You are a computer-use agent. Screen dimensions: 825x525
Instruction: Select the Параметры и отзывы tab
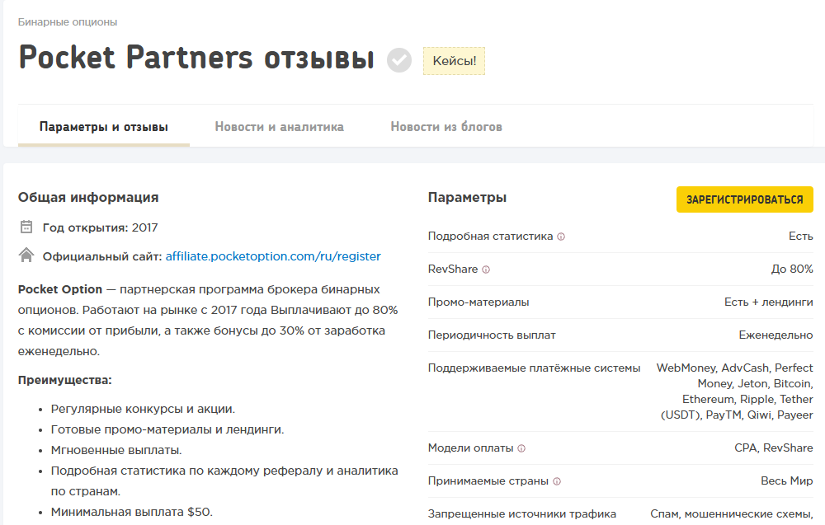pos(104,127)
